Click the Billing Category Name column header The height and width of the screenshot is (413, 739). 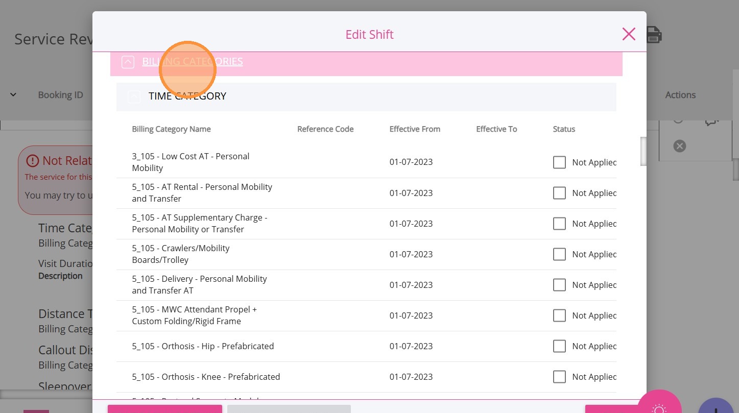pyautogui.click(x=171, y=129)
